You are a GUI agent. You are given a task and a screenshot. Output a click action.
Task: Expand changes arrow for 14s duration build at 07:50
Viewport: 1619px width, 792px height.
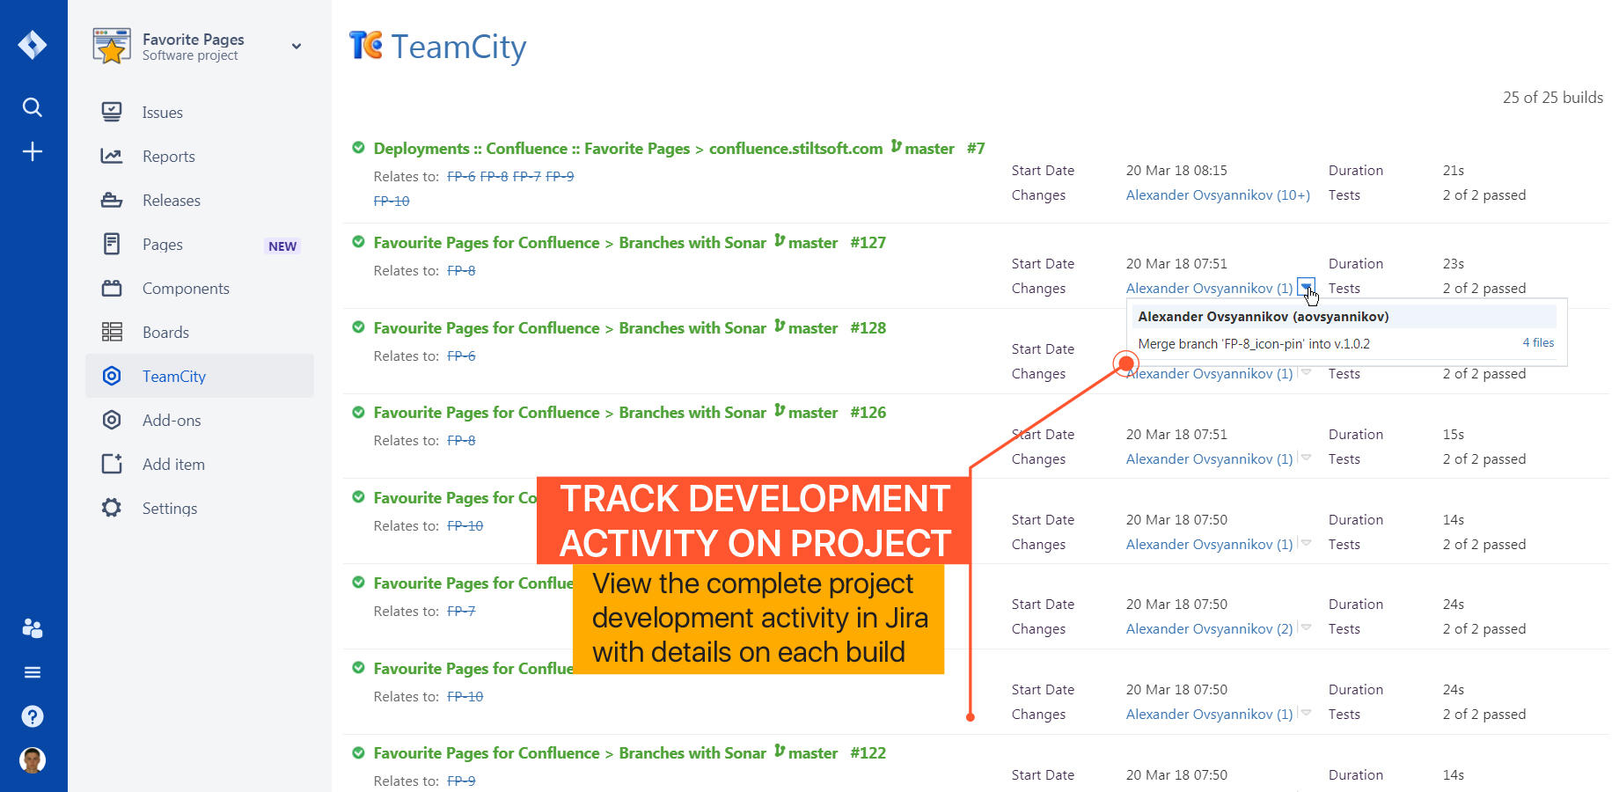pyautogui.click(x=1306, y=543)
